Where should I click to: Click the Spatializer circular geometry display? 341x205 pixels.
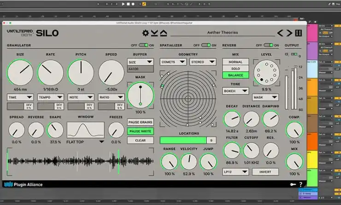point(188,99)
